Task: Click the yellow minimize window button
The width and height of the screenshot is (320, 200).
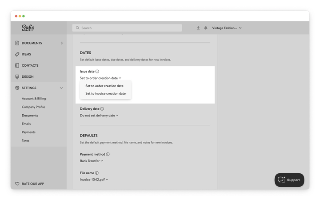Action: point(20,16)
